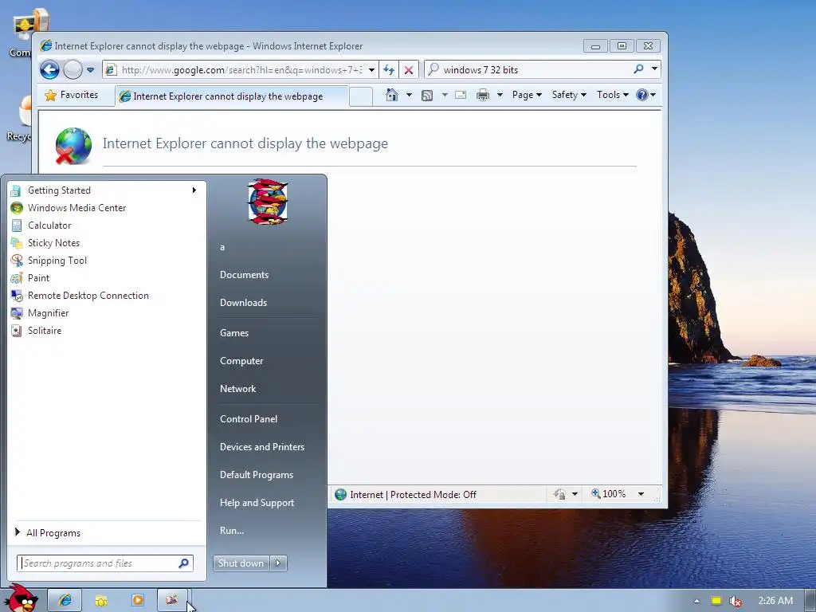
Task: Open the Help question mark menu
Action: click(x=645, y=95)
